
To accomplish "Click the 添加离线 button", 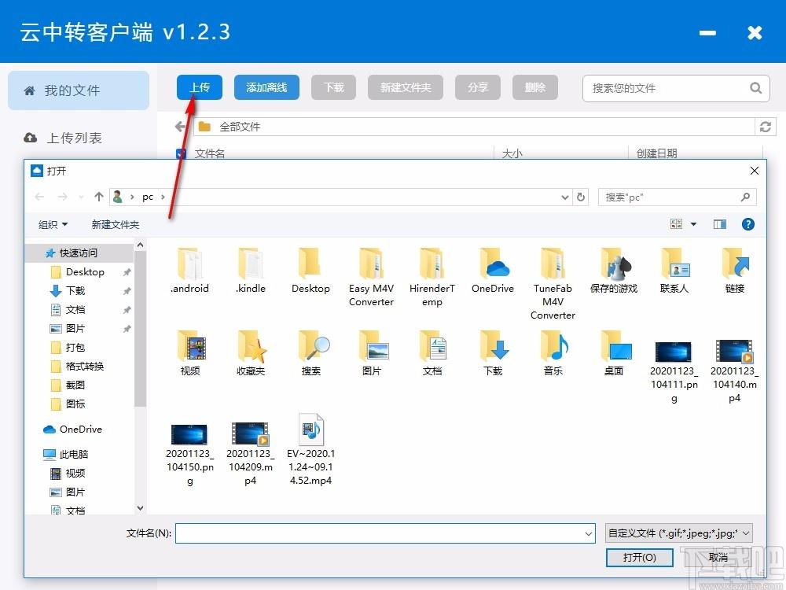I will point(266,88).
